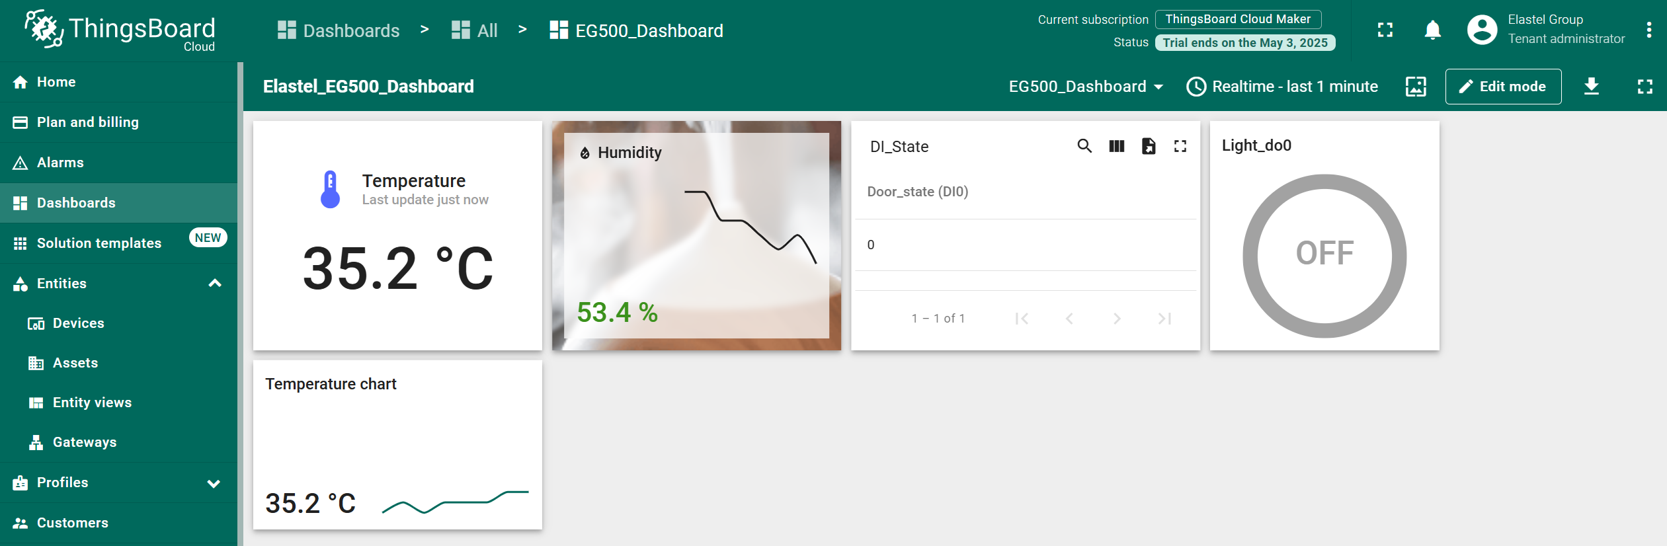The image size is (1667, 546).
Task: Toggle the Light_do0 OFF round switch
Action: point(1324,256)
